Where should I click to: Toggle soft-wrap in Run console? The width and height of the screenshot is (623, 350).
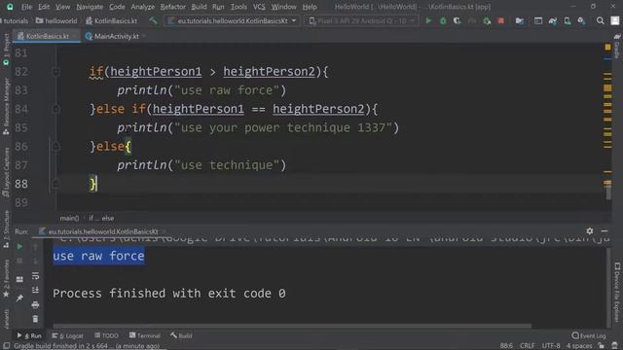[x=35, y=275]
